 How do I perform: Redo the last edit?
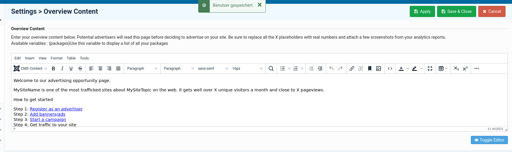[340, 69]
